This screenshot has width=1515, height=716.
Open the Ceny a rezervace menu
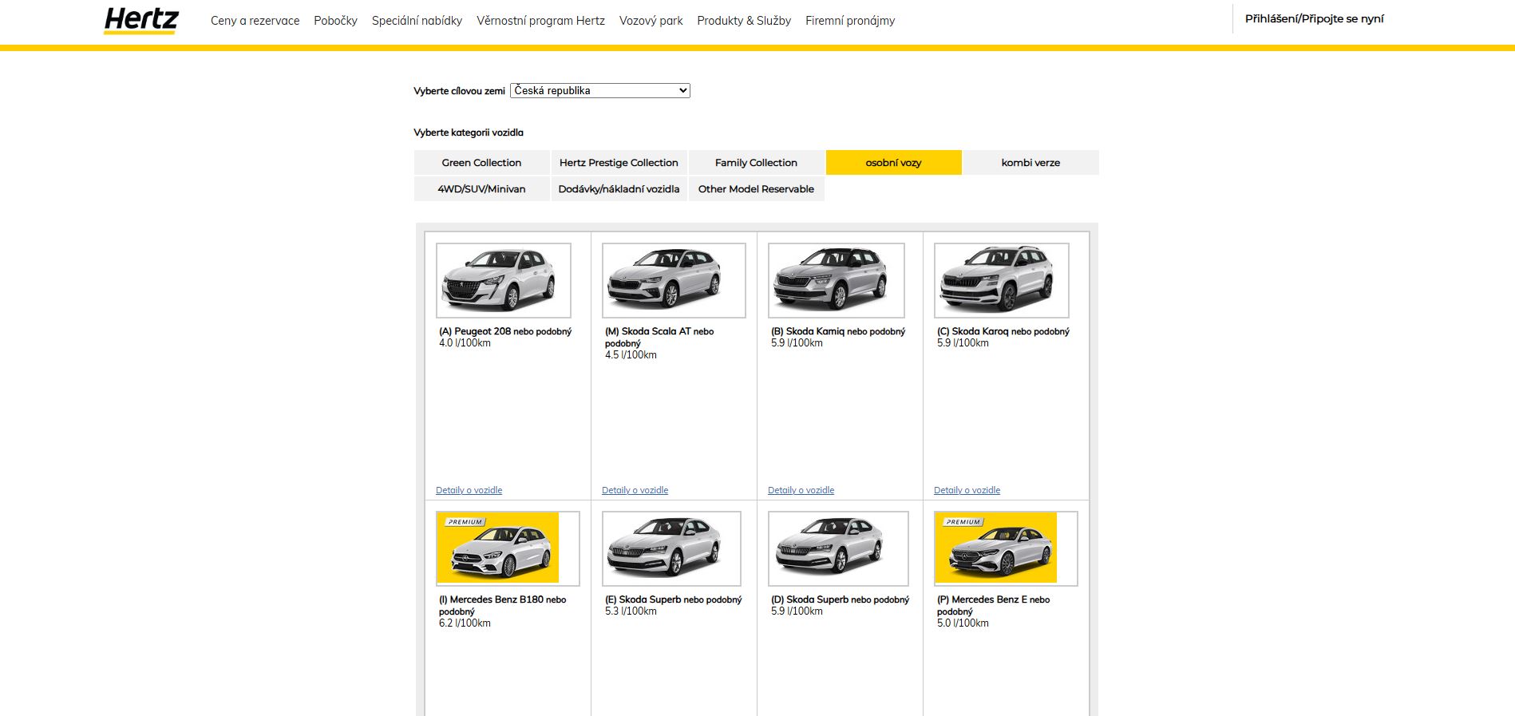tap(255, 21)
